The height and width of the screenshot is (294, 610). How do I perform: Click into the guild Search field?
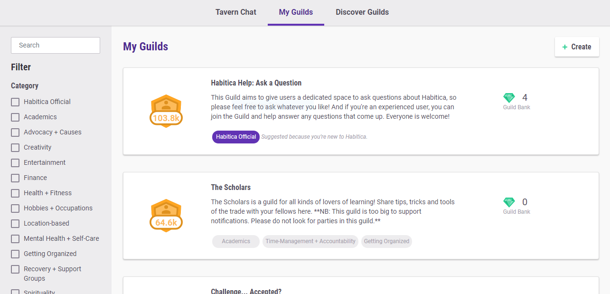coord(56,46)
